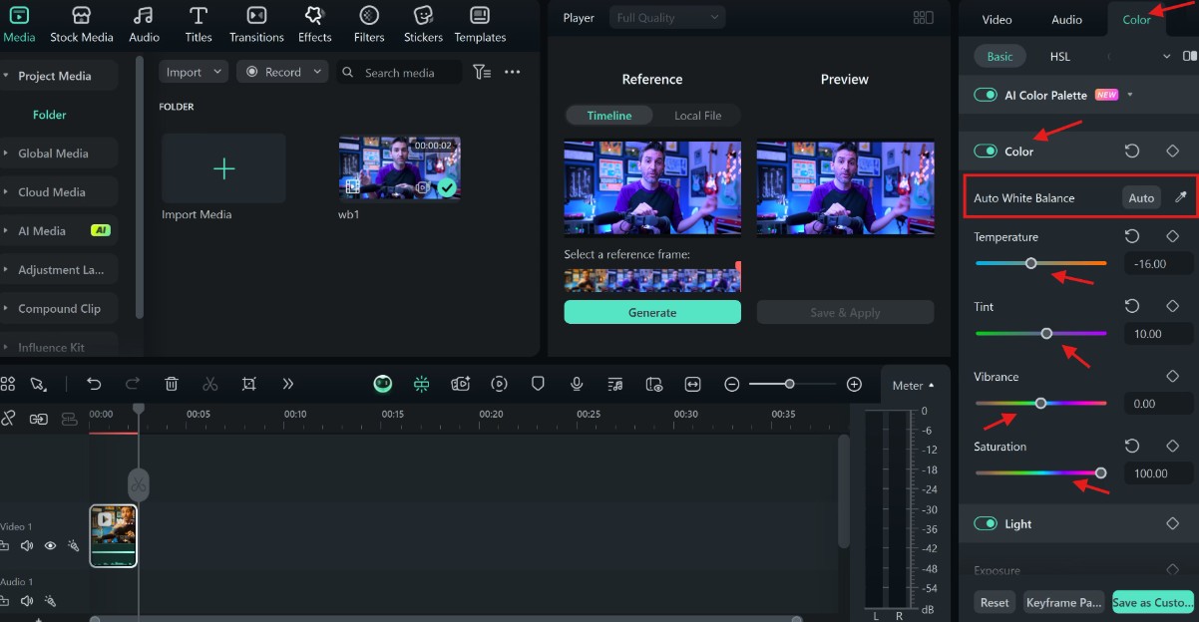
Task: Add keyframe diamond for Temperature
Action: [x=1173, y=236]
